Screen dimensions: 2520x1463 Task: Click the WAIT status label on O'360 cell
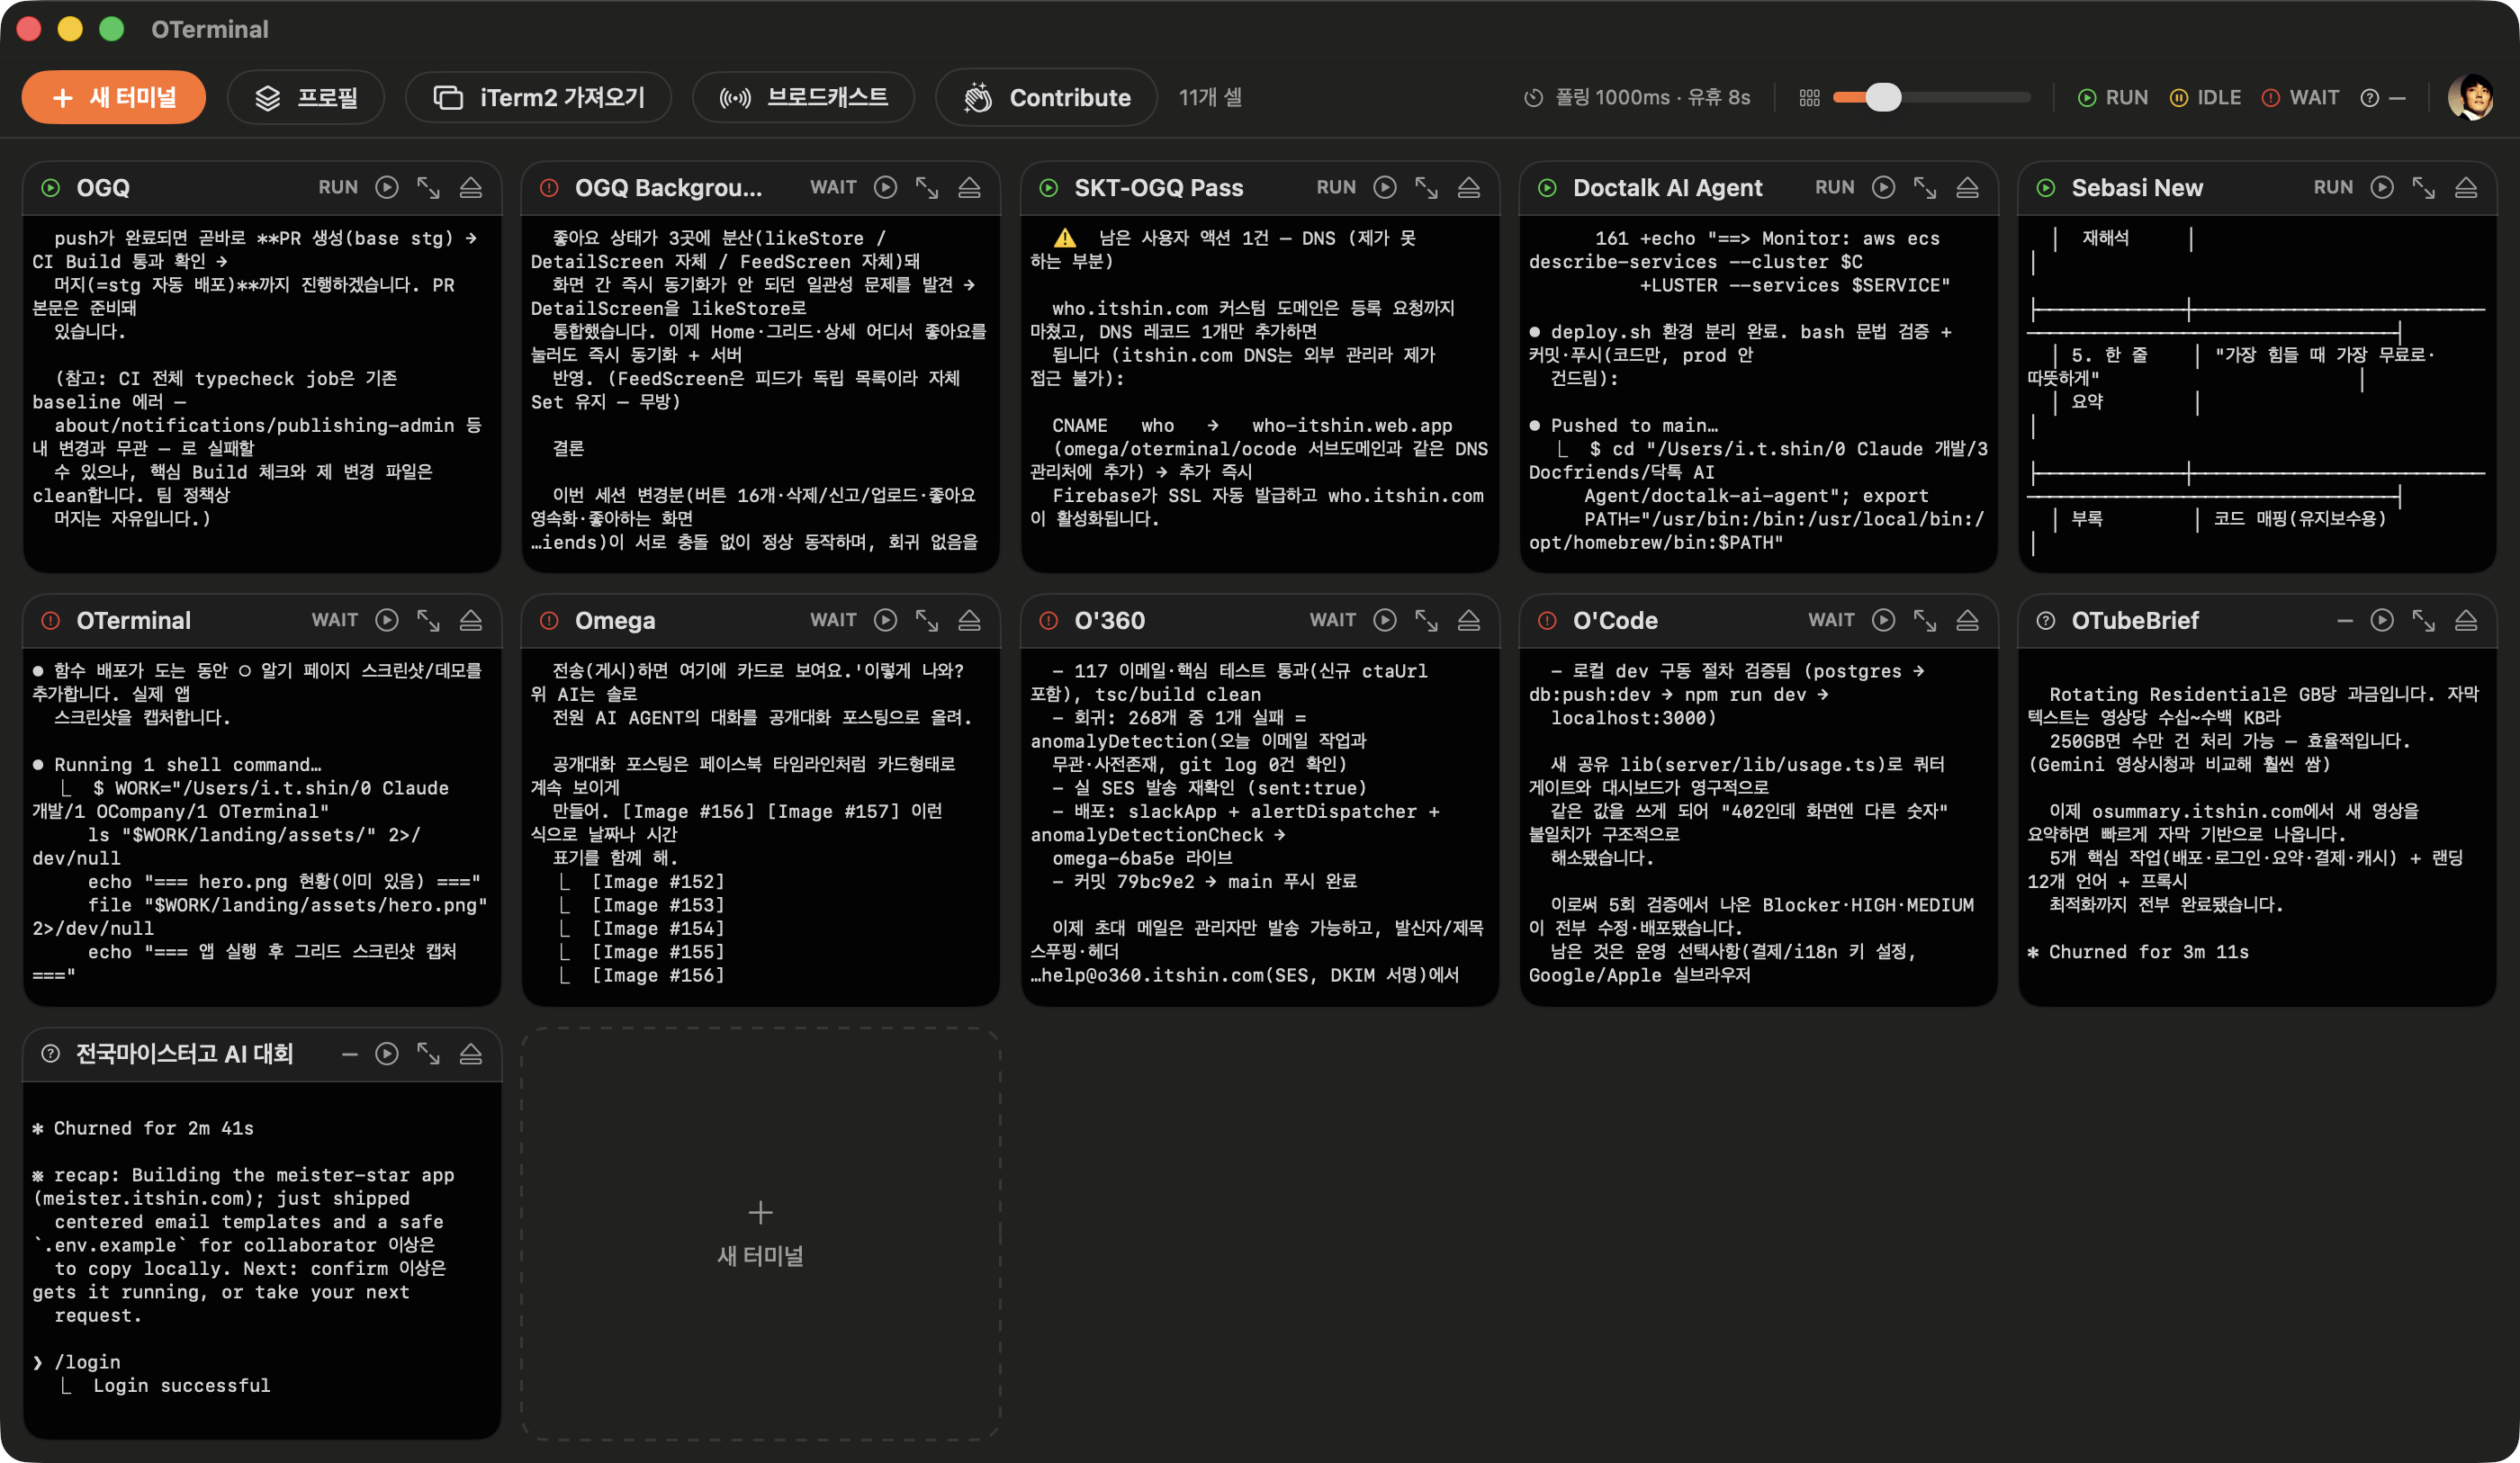(x=1333, y=620)
